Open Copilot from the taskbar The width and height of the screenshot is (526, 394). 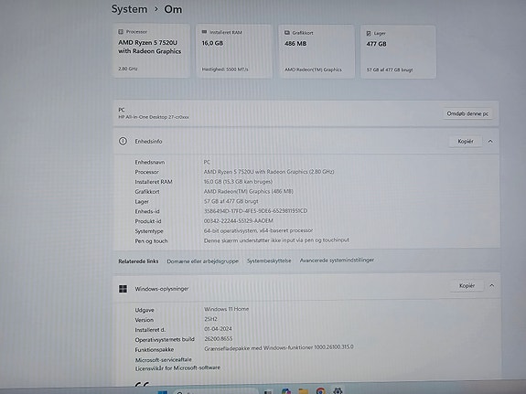tap(285, 391)
